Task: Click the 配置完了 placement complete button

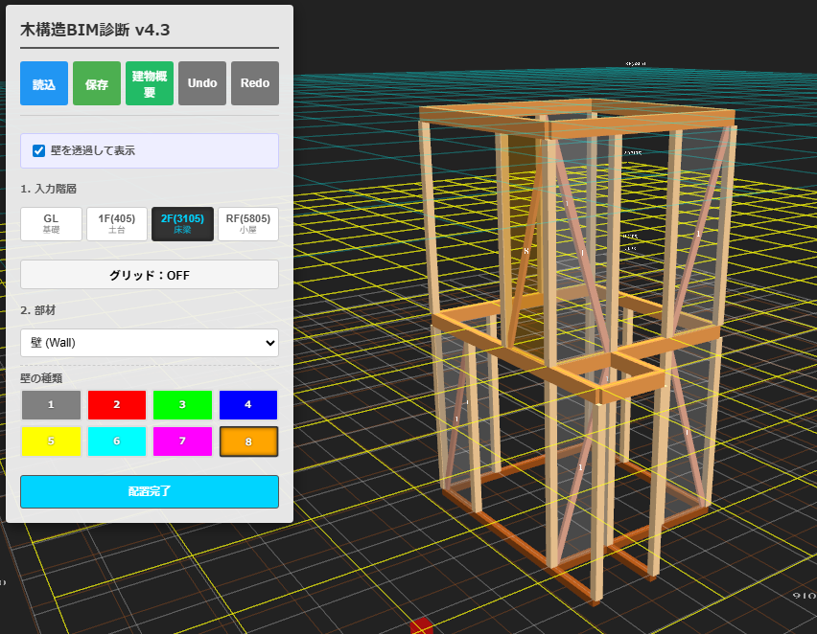Action: (149, 491)
